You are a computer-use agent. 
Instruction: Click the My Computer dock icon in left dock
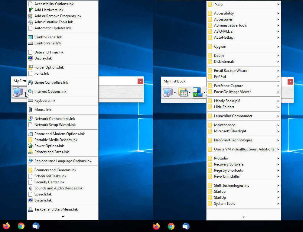18,92
